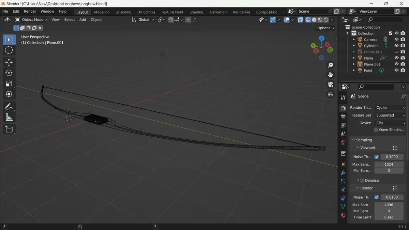Image resolution: width=409 pixels, height=230 pixels.
Task: Open the viewport Add menu
Action: pyautogui.click(x=82, y=20)
